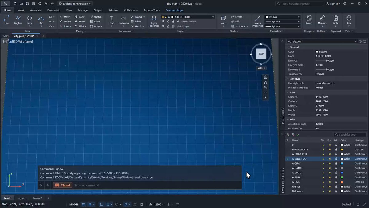Open the WCS dropdown under ViewCube
The width and height of the screenshot is (369, 208).
261,68
